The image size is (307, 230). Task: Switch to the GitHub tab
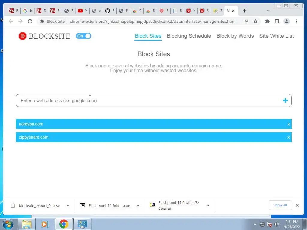click(x=110, y=11)
